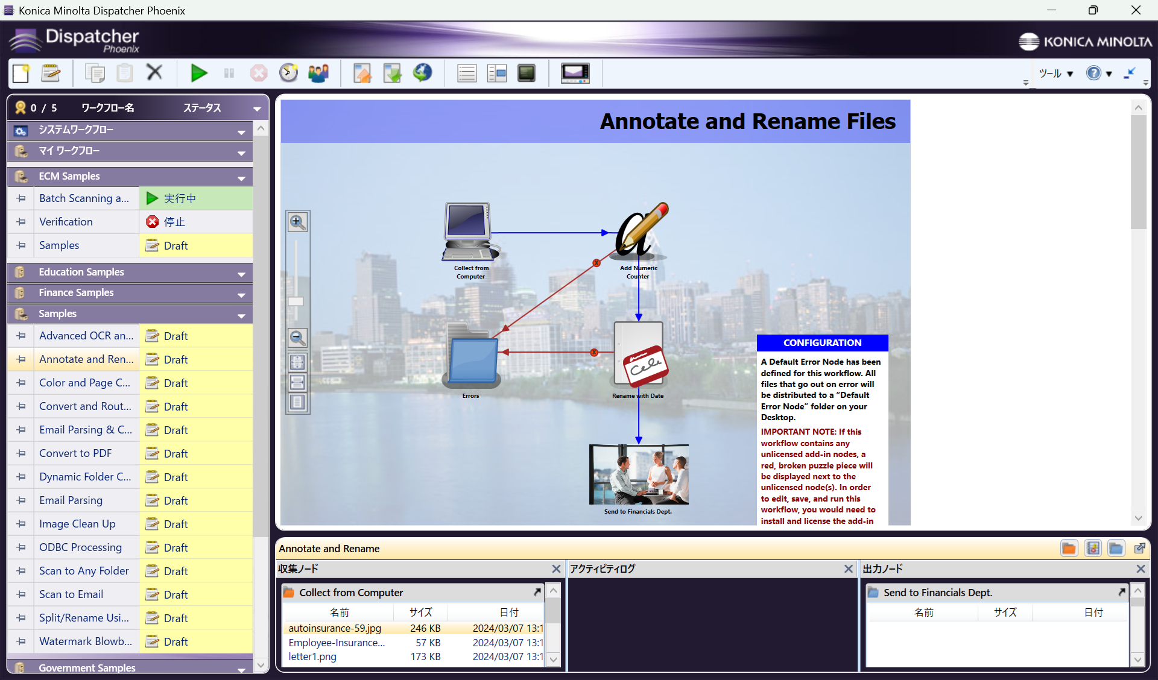The height and width of the screenshot is (680, 1158).
Task: Close the 出力ノード panel
Action: (x=1141, y=568)
